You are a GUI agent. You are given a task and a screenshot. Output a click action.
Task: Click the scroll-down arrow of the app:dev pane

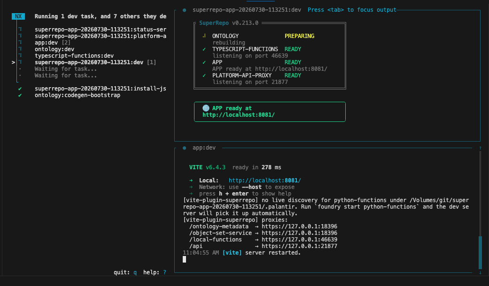click(480, 272)
